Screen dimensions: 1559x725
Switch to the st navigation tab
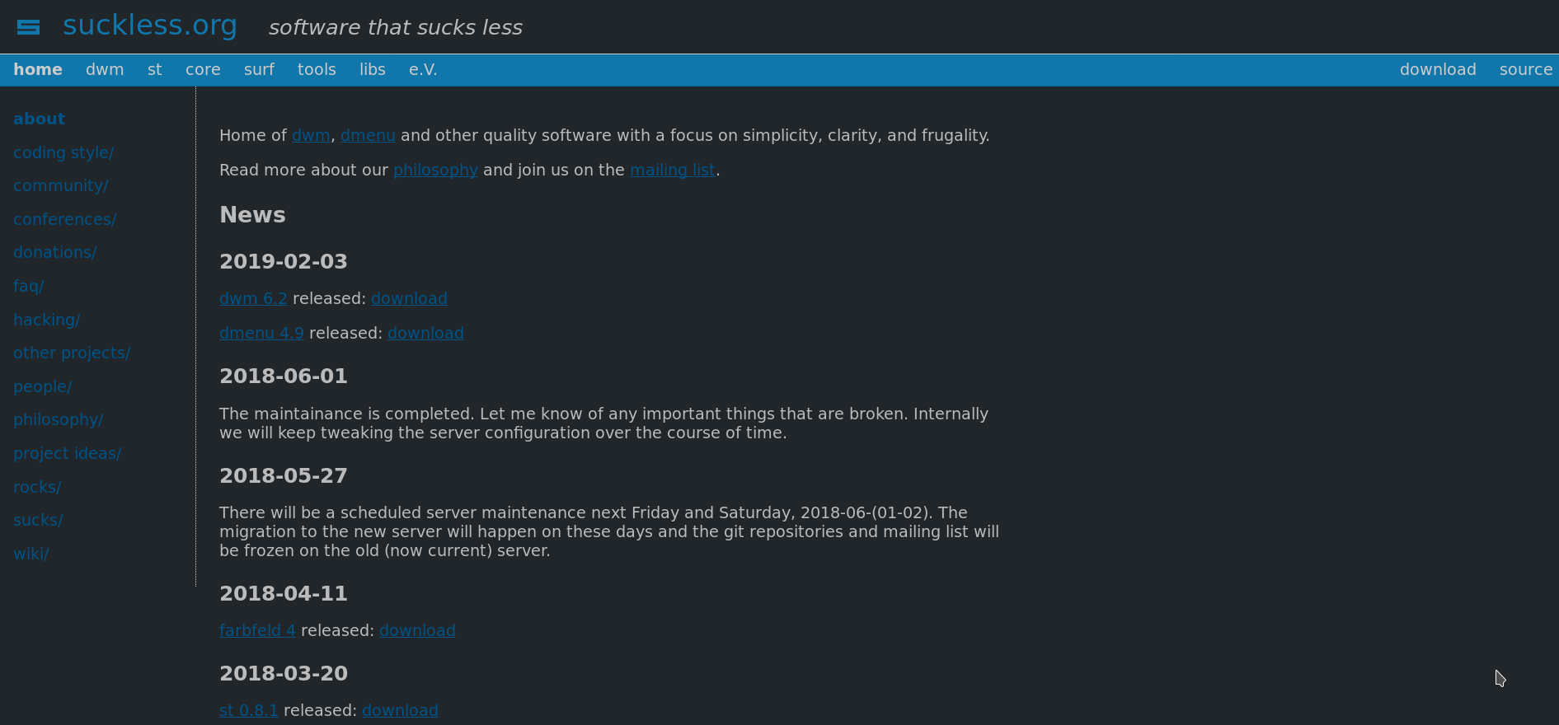coord(155,70)
